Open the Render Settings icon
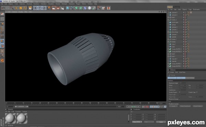Viewport: 206px width, 127px height. click(62, 8)
